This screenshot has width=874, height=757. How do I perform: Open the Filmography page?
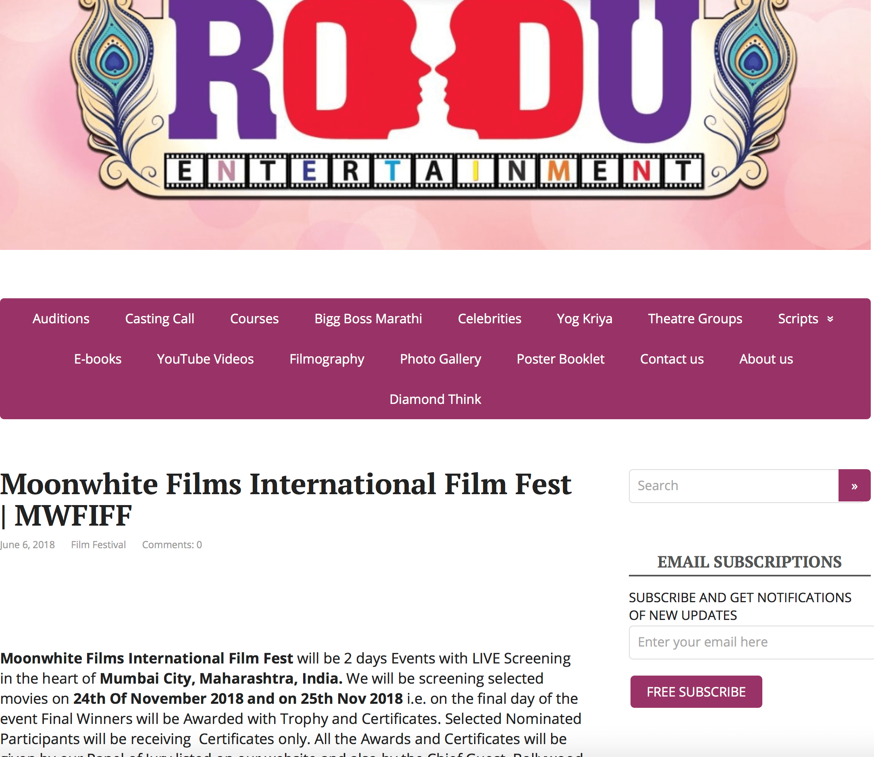(x=327, y=359)
